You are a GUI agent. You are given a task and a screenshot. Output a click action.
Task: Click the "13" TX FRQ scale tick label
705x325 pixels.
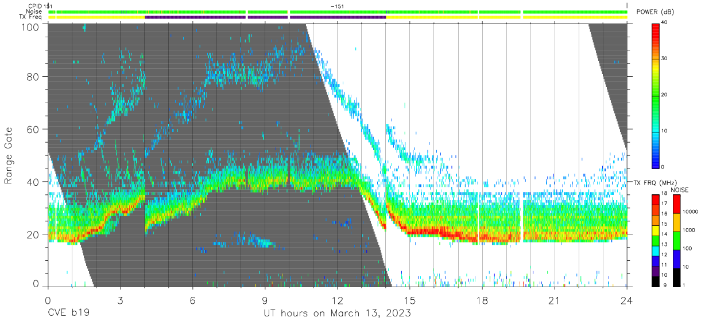665,245
